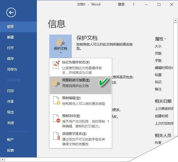178x162 pixels.
Task: Maximize the Word window
Action: (x=159, y=4)
